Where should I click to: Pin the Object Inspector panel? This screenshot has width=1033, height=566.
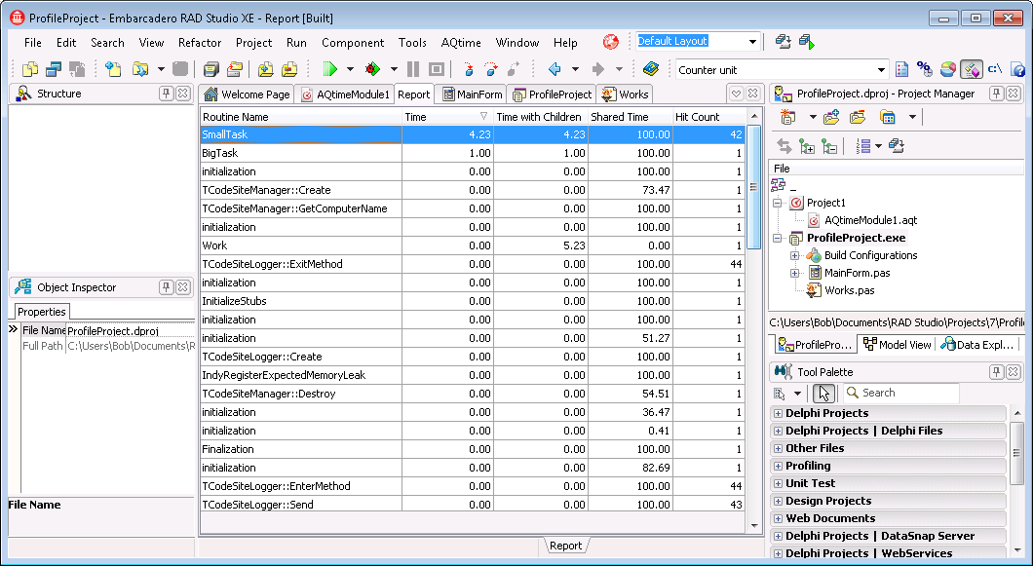coord(166,287)
